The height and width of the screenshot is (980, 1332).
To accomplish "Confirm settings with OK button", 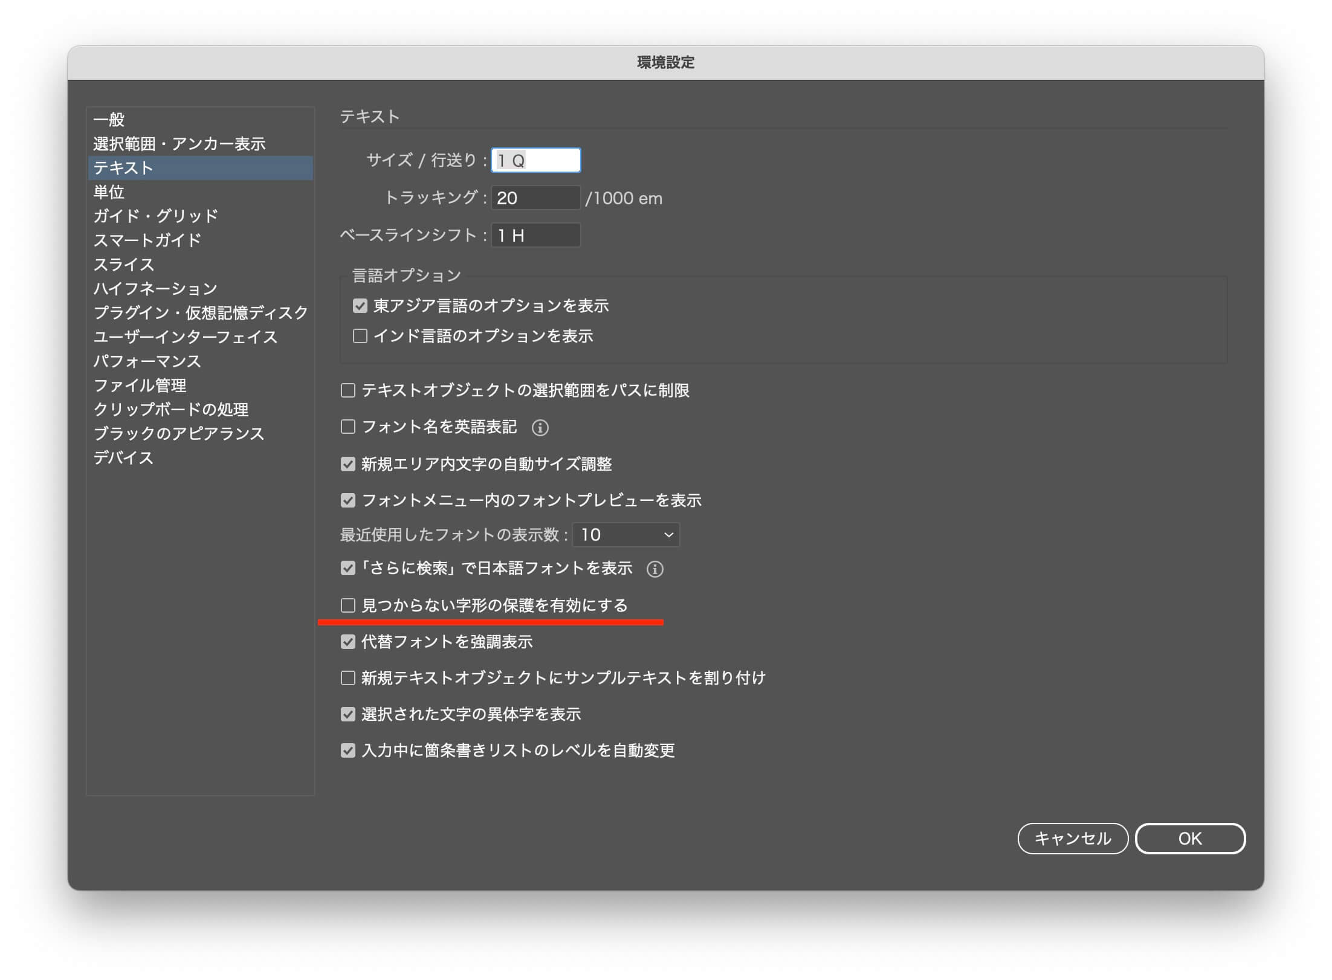I will coord(1190,839).
